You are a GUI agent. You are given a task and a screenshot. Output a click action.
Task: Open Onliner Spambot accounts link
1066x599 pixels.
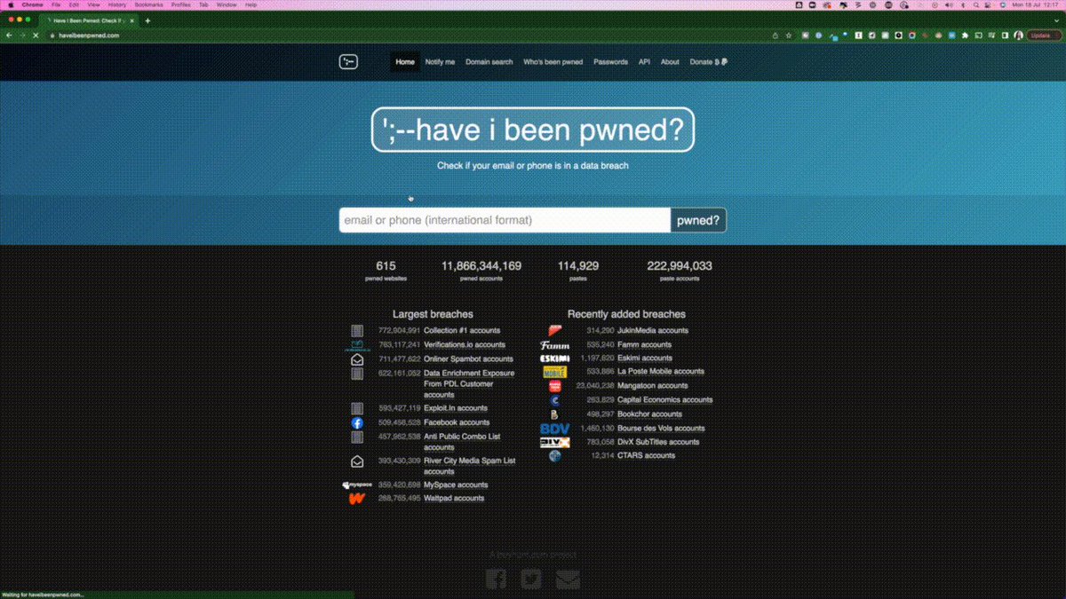pos(468,359)
